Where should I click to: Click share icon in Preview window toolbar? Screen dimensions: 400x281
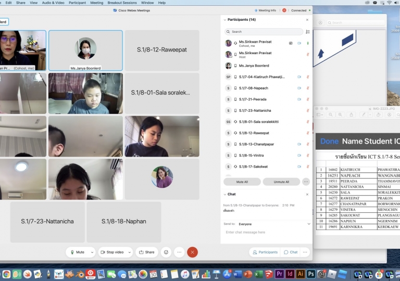pos(352,115)
